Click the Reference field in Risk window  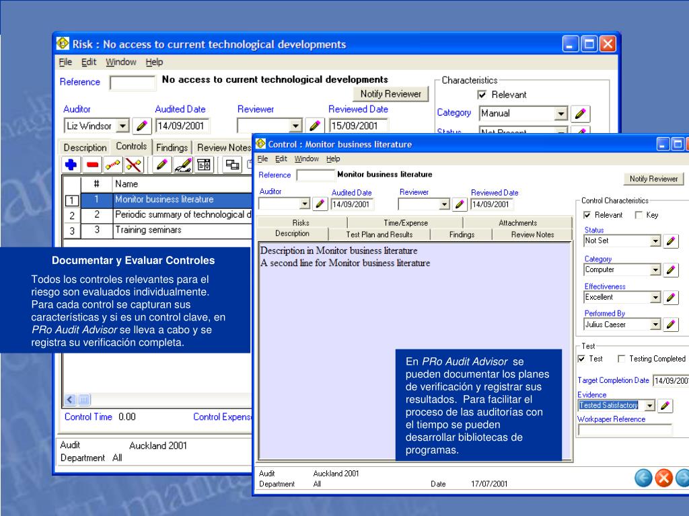pyautogui.click(x=133, y=83)
